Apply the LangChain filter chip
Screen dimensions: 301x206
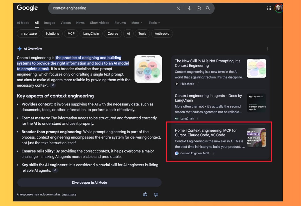[91, 33]
